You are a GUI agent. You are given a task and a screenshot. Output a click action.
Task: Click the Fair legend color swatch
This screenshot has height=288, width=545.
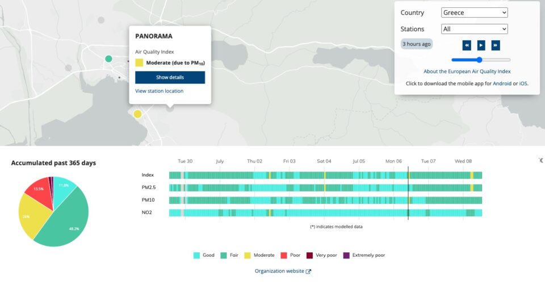pos(224,255)
